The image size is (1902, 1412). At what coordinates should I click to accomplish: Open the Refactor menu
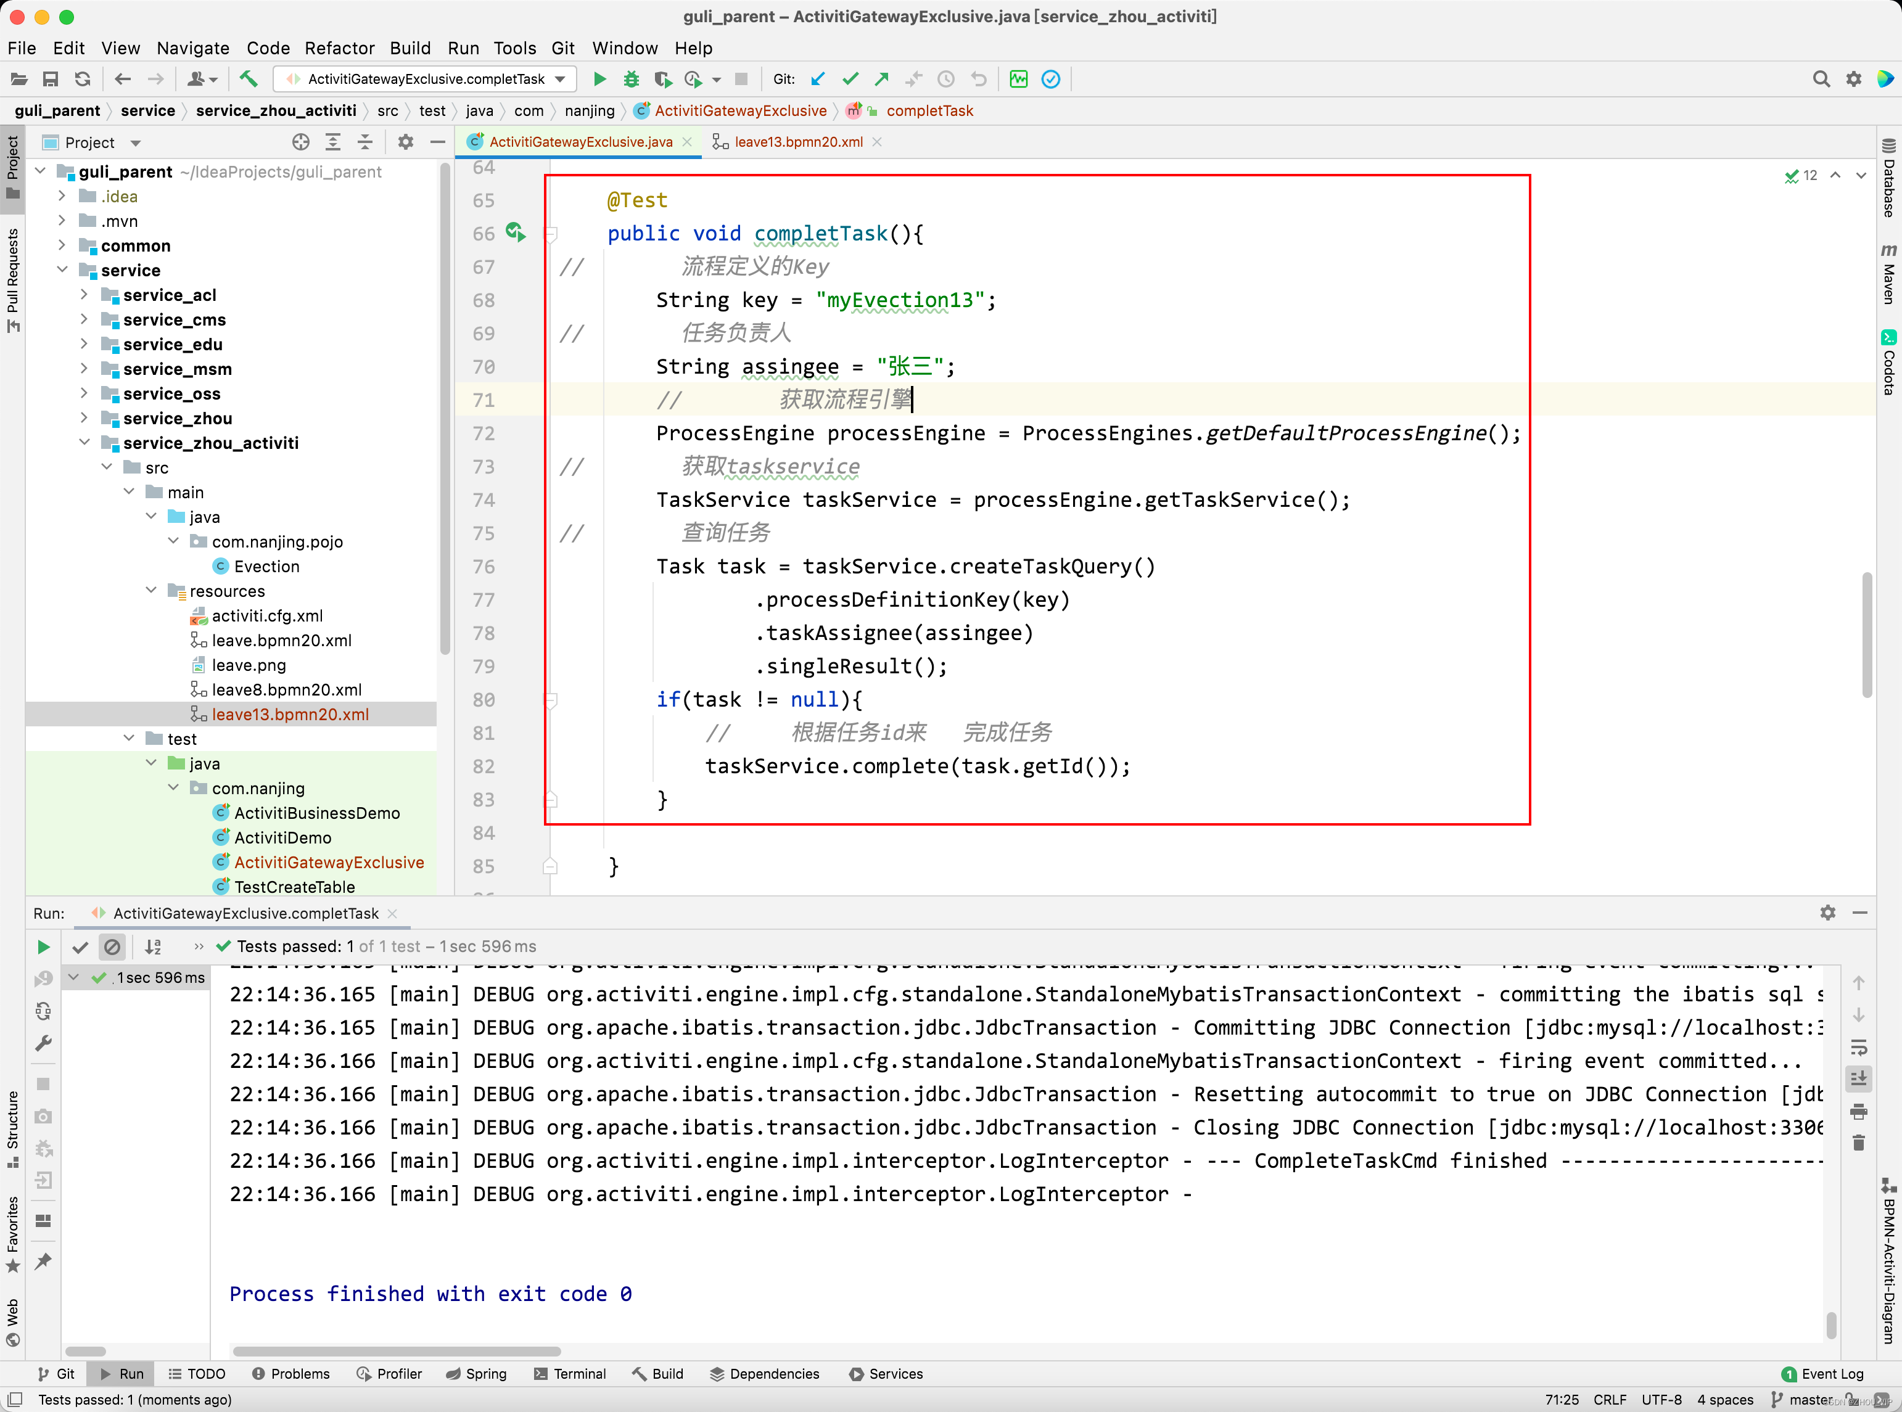coord(339,49)
